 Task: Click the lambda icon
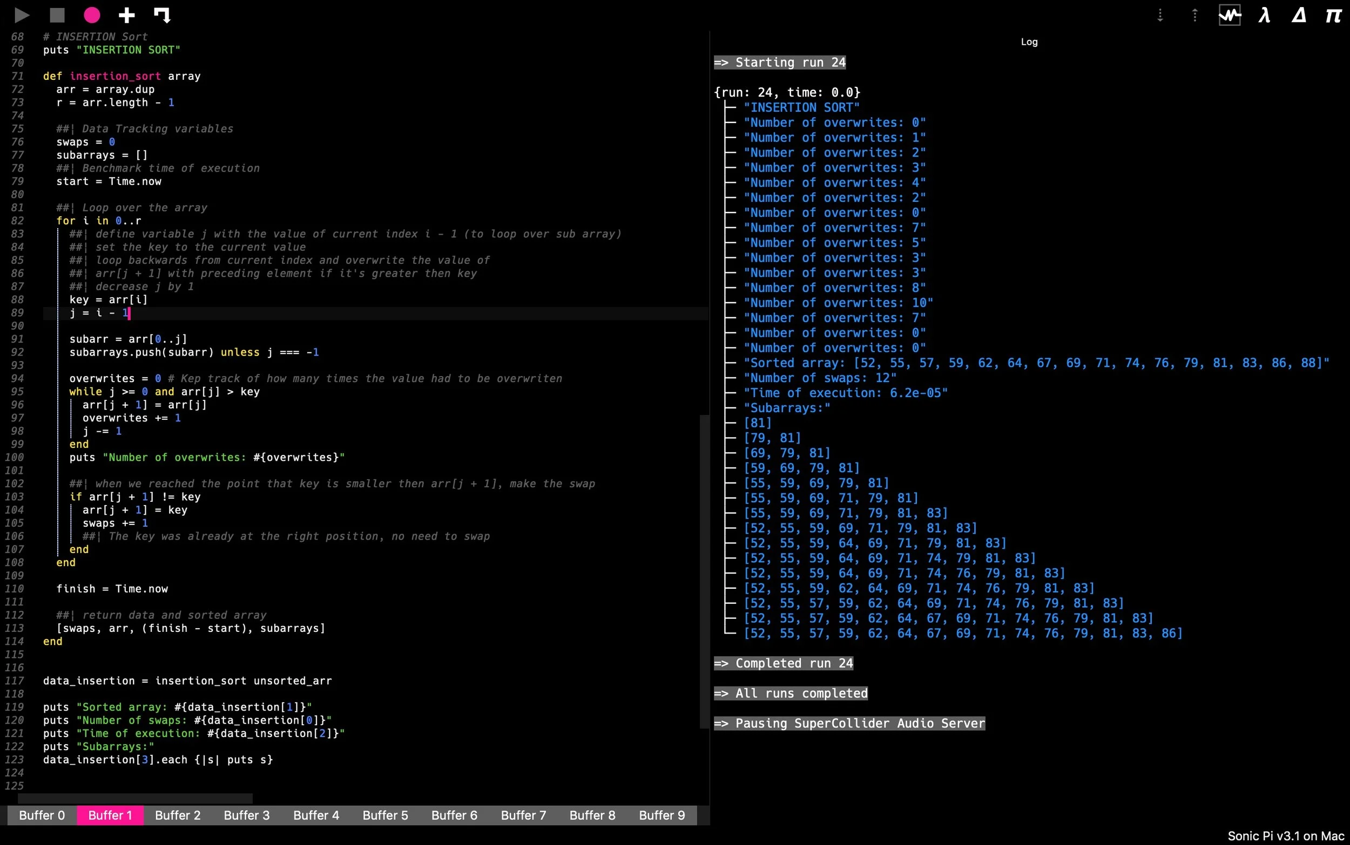pyautogui.click(x=1265, y=15)
